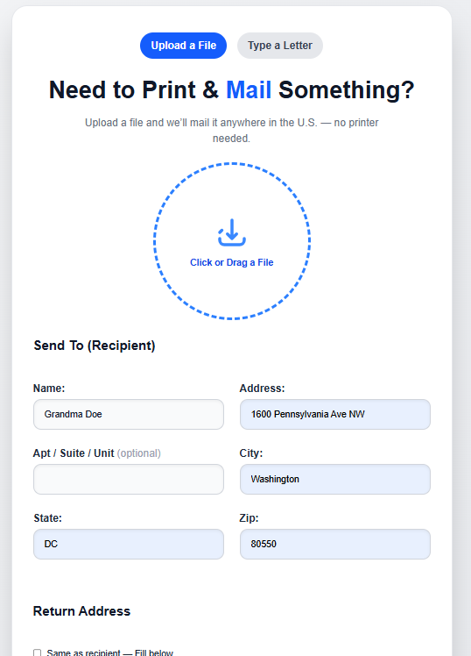The width and height of the screenshot is (471, 656).
Task: Tick the Same as recipient checkbox
Action: click(37, 652)
